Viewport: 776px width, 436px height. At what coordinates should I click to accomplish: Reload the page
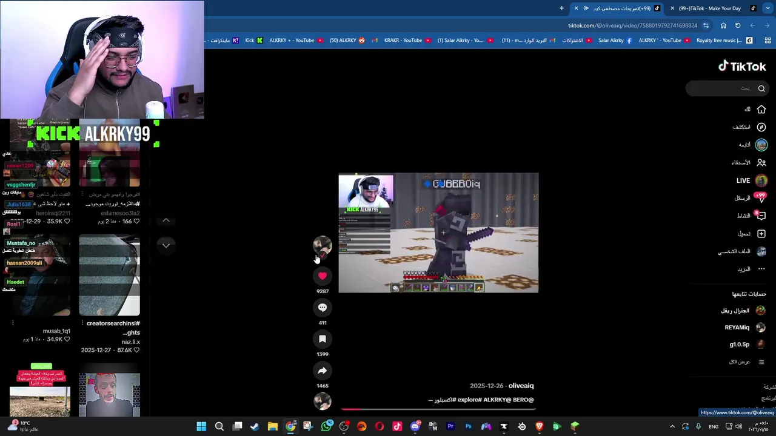pyautogui.click(x=738, y=25)
